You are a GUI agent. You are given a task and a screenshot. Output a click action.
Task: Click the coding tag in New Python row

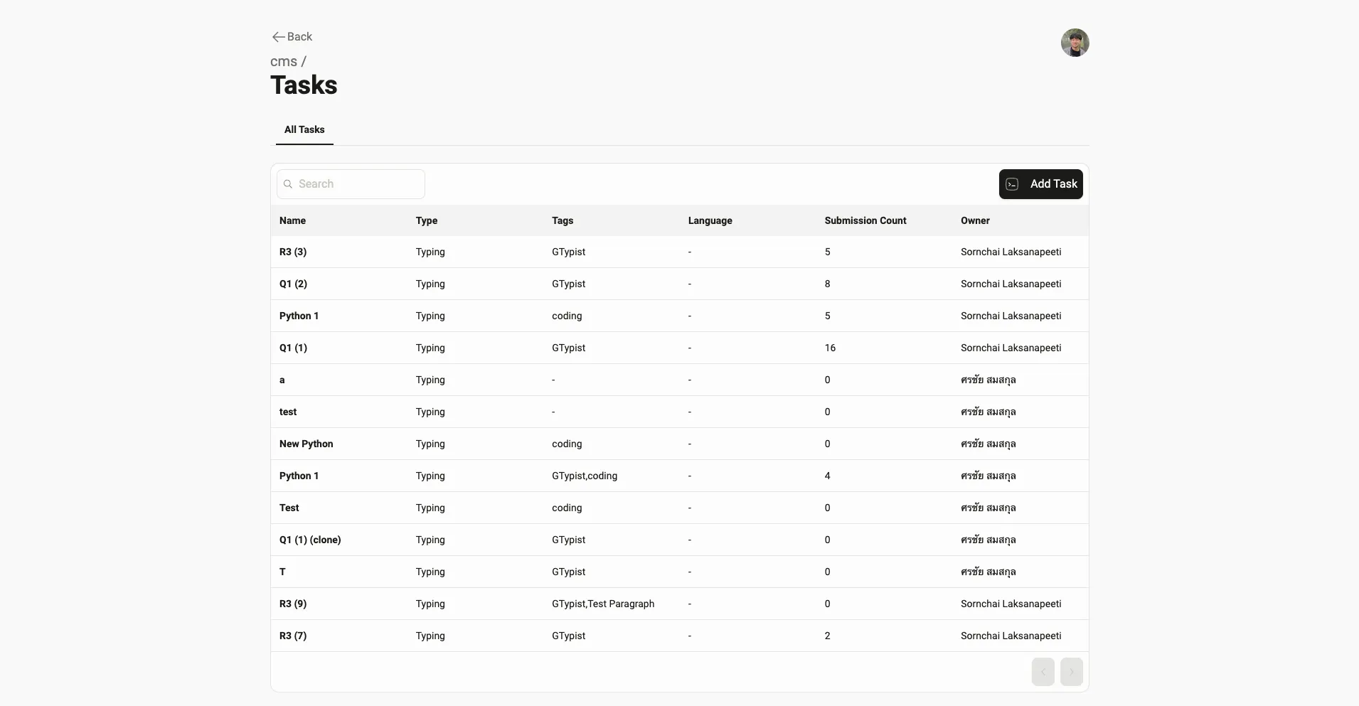pyautogui.click(x=567, y=444)
